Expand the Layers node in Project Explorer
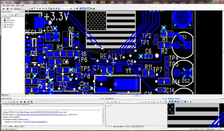Screen dimensions: 224x131 point(3,18)
